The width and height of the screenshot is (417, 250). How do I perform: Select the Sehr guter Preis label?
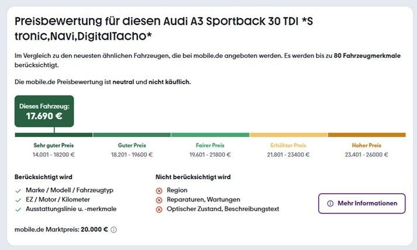click(x=54, y=145)
